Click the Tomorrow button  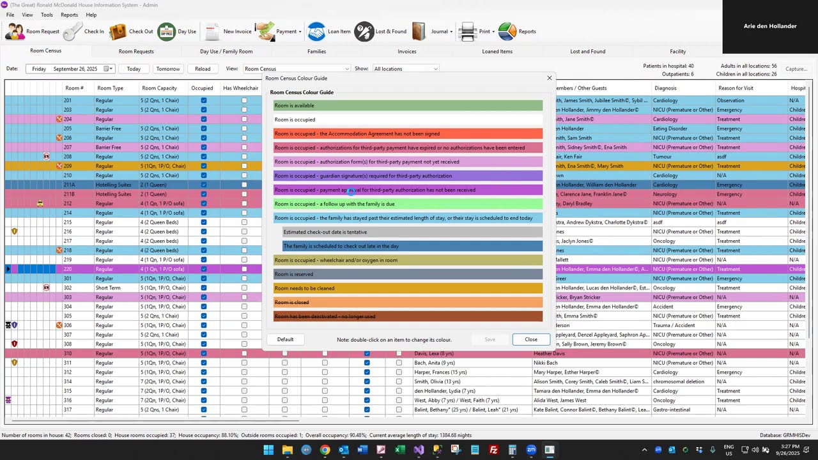pos(168,69)
